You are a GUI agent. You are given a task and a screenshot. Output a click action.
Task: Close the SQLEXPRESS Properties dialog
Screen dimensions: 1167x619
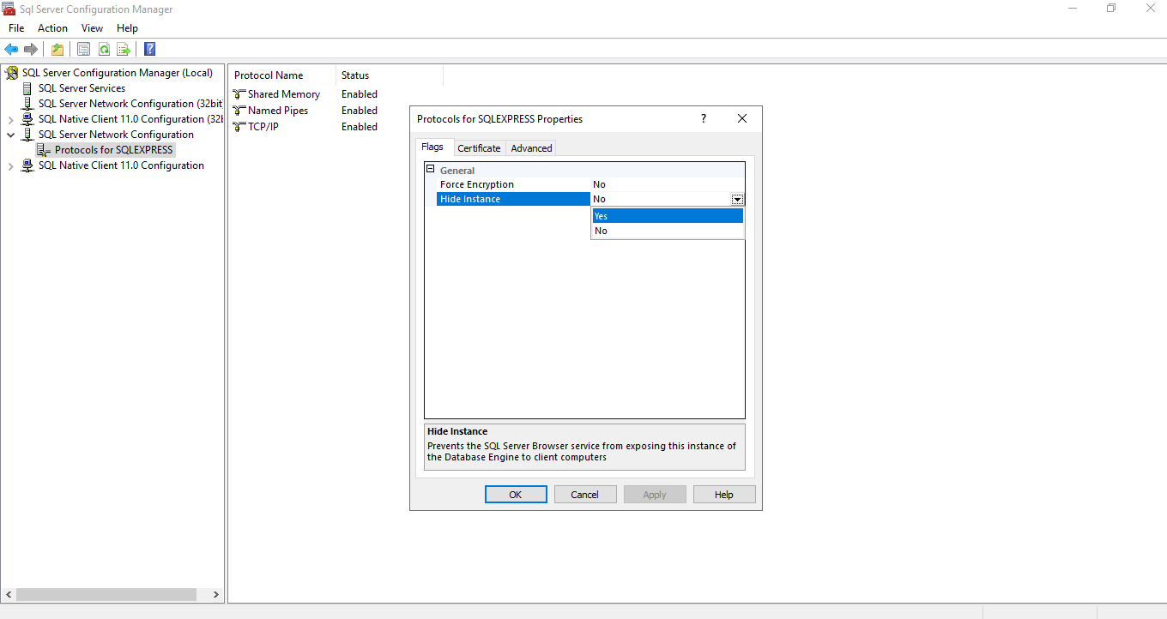742,118
